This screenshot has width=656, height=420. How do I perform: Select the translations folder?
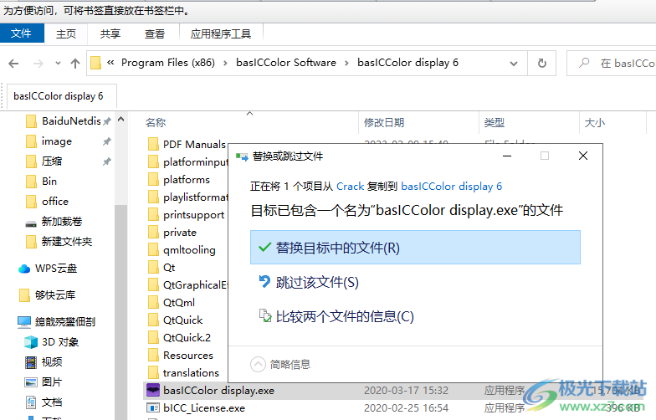(191, 373)
